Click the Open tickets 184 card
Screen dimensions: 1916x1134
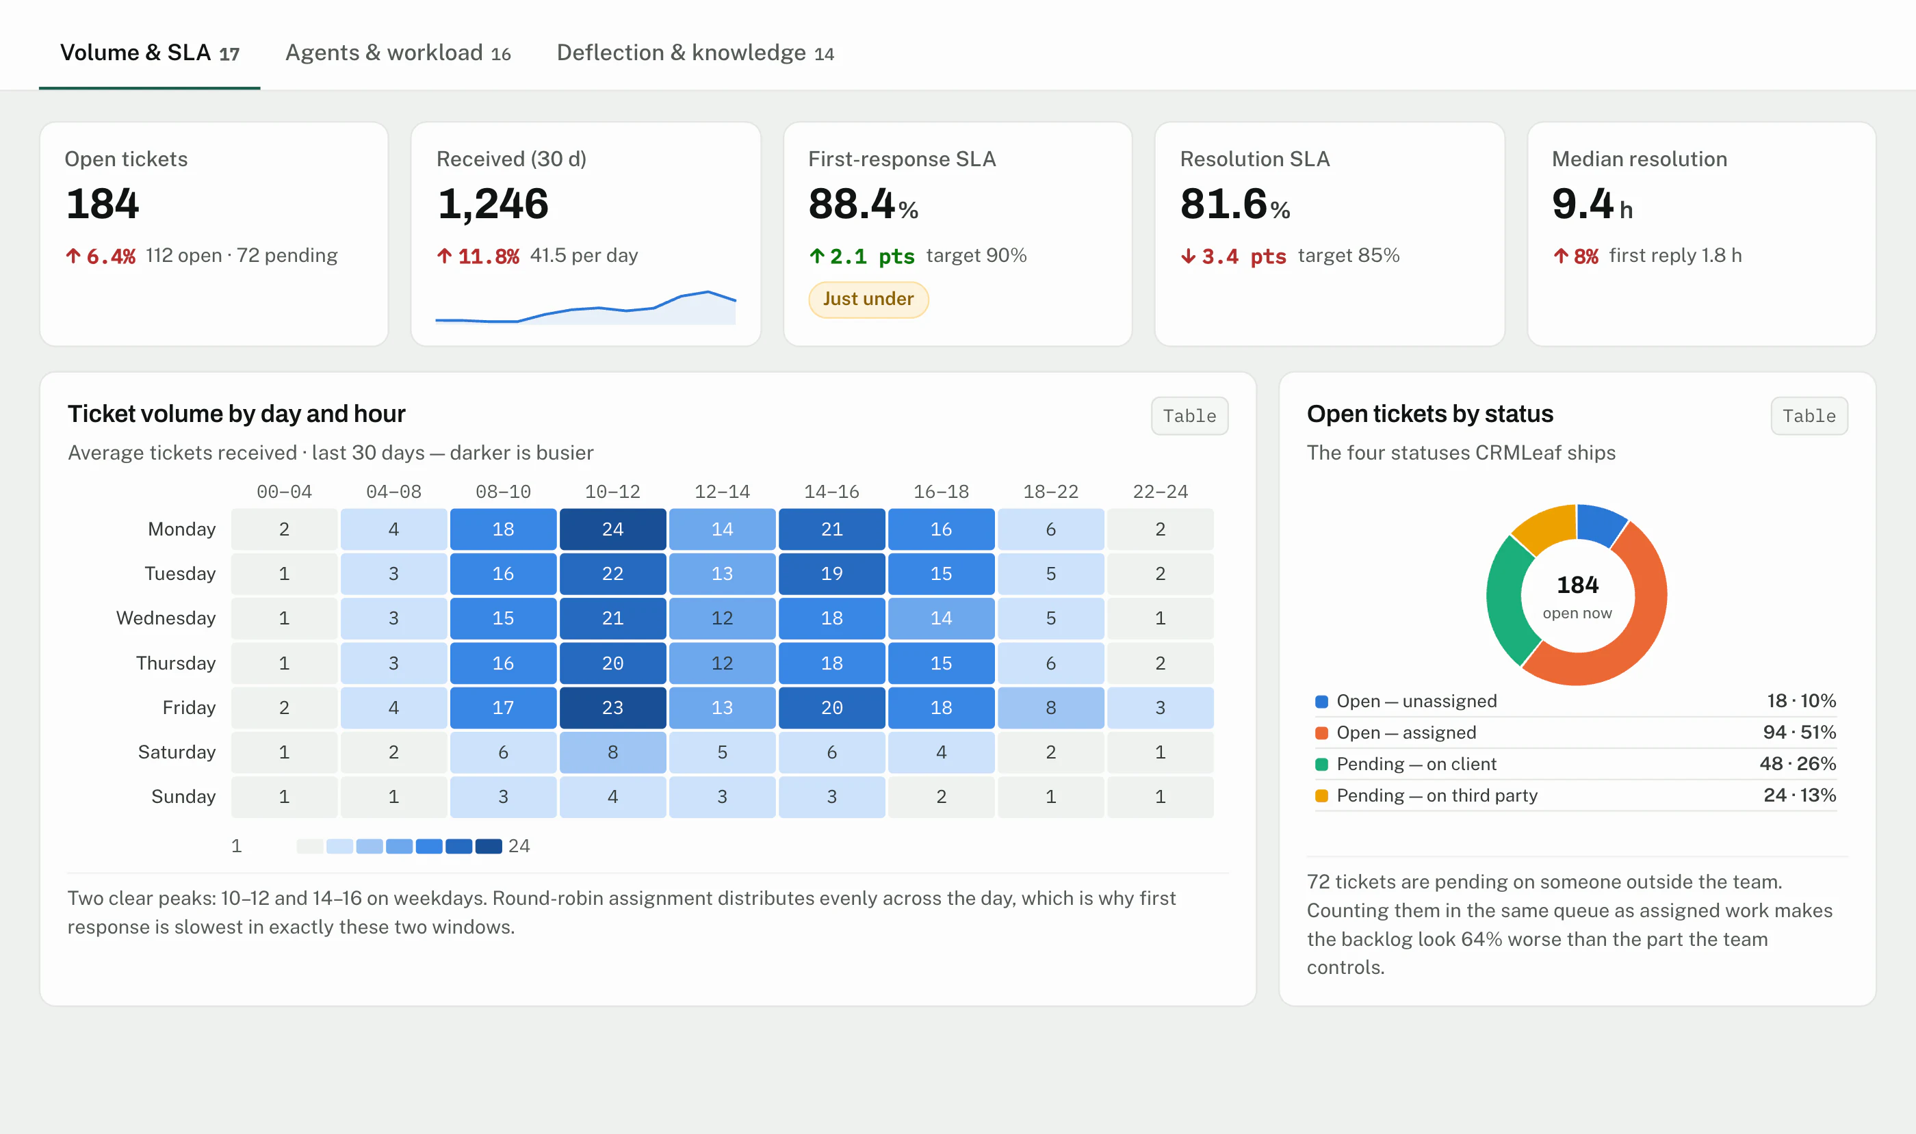214,234
